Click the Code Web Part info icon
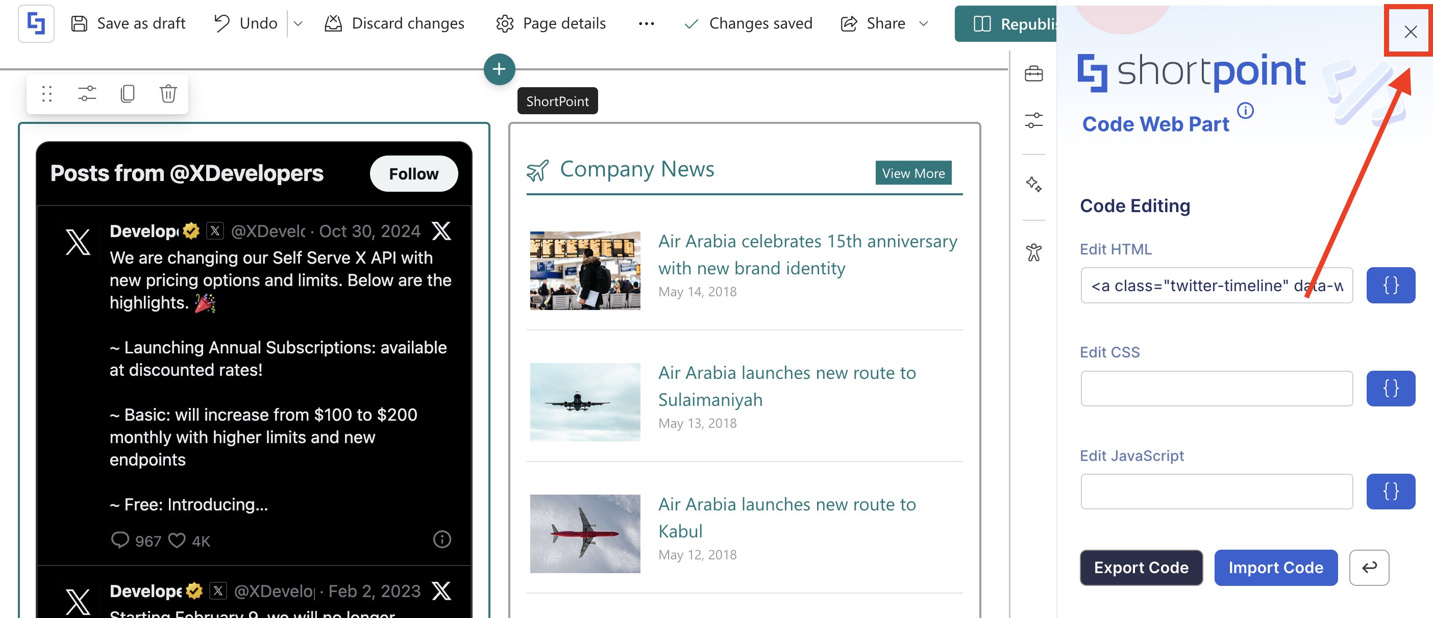The width and height of the screenshot is (1433, 618). pyautogui.click(x=1245, y=111)
